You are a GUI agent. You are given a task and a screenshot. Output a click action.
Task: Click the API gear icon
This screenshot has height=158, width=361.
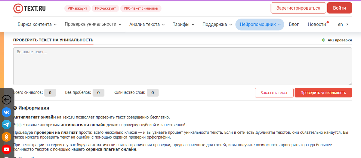(x=323, y=40)
